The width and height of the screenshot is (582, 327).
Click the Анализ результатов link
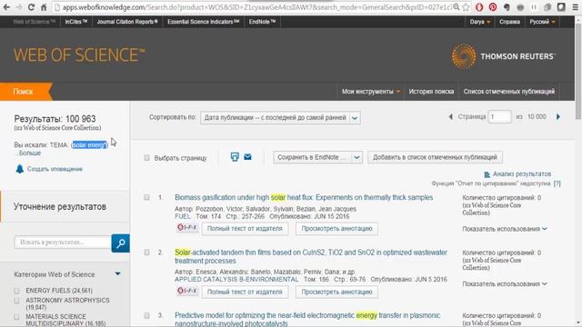(522, 174)
